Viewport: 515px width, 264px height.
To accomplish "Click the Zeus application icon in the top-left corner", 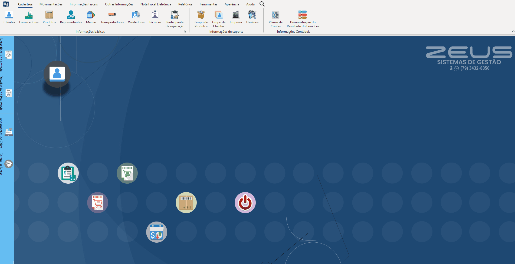I will 6,4.
